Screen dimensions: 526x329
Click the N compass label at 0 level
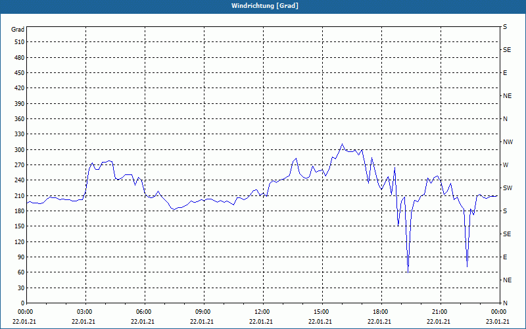pos(505,303)
